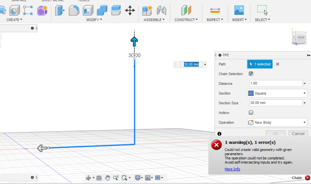The image size is (311, 184).
Task: Click the floating 30.00 mm input
Action: (191, 64)
